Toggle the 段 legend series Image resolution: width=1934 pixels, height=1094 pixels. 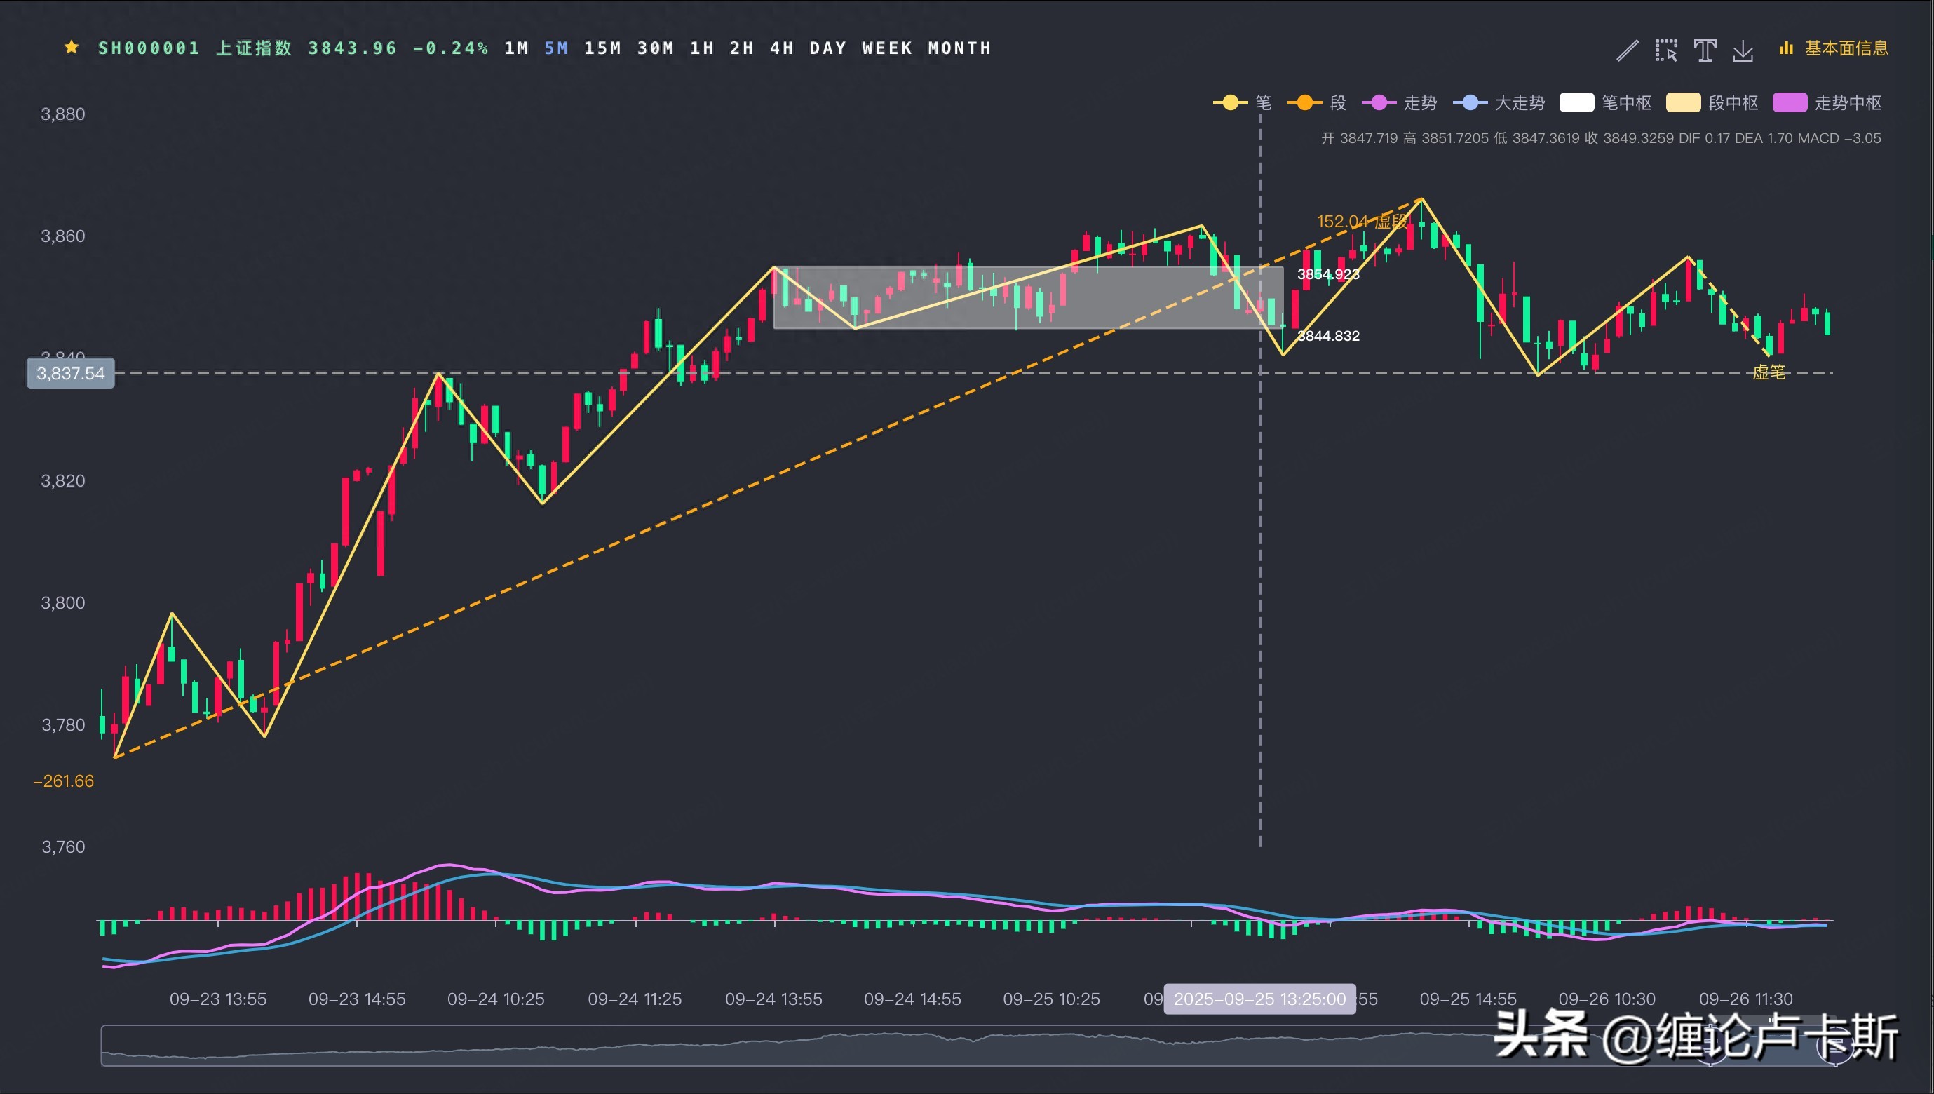pos(1306,103)
